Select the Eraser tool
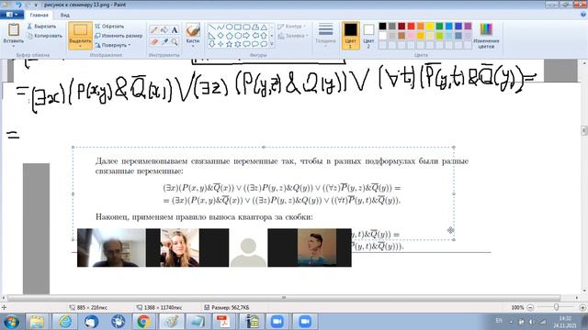This screenshot has width=588, height=330. pyautogui.click(x=153, y=42)
